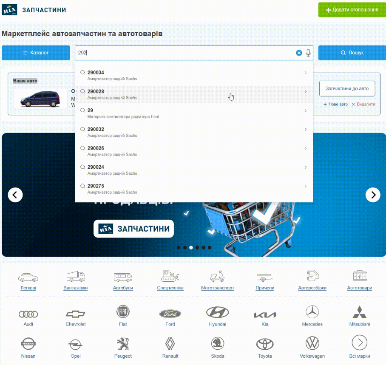The image size is (386, 365).
Task: Select suggestion 290032 Амортизатор задній Sachs
Action: point(194,132)
